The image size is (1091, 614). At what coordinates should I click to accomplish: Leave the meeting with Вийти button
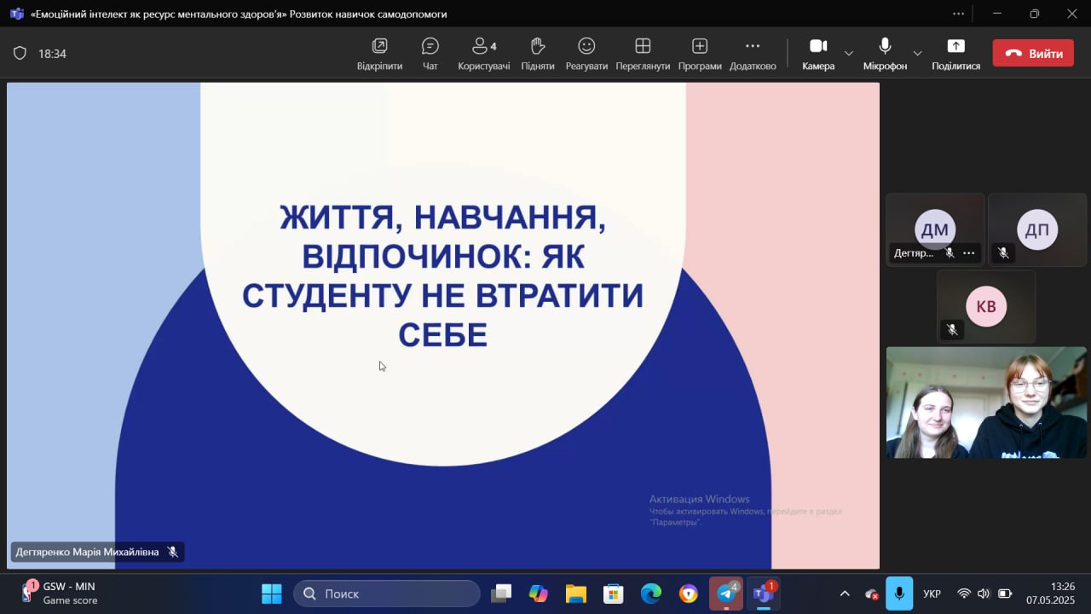point(1033,53)
